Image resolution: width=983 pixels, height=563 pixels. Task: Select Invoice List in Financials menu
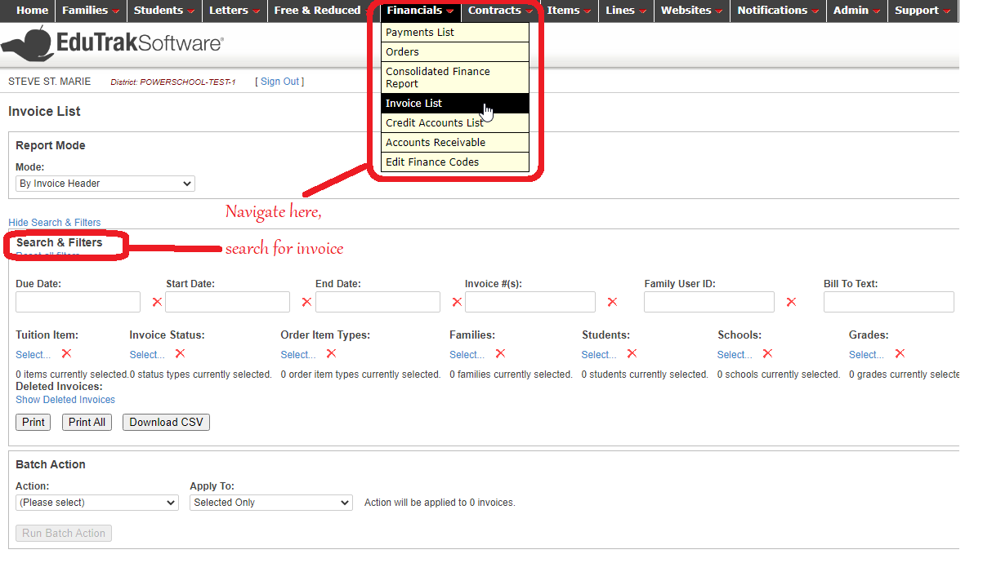(414, 104)
